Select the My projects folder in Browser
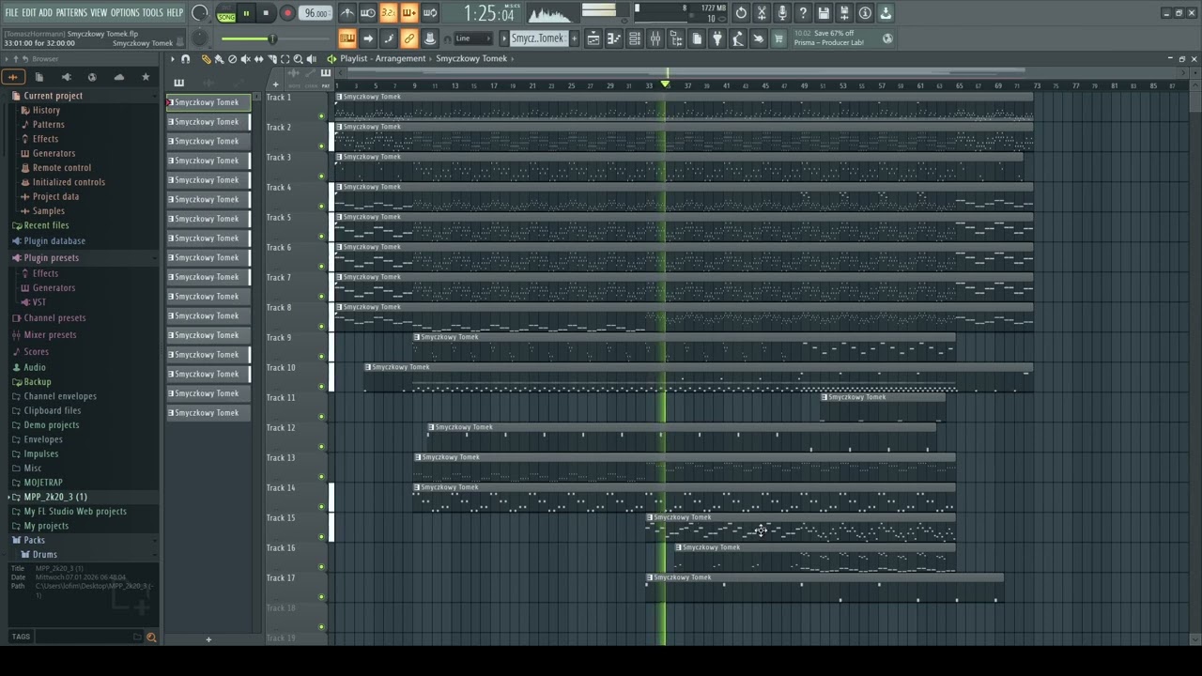 coord(46,526)
